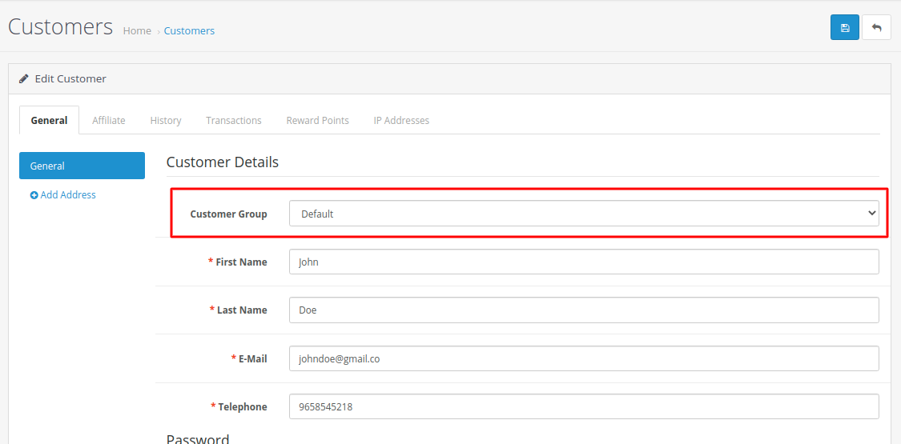The image size is (901, 444).
Task: Open the Customer Group dropdown
Action: pos(584,214)
